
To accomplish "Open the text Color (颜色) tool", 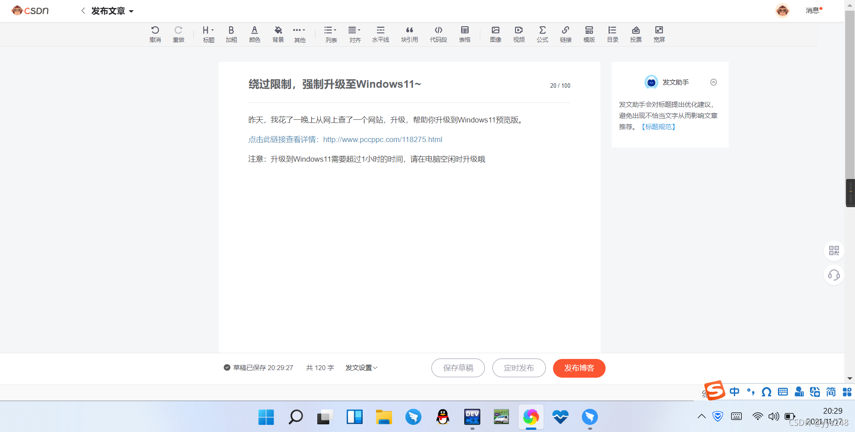I will 254,34.
